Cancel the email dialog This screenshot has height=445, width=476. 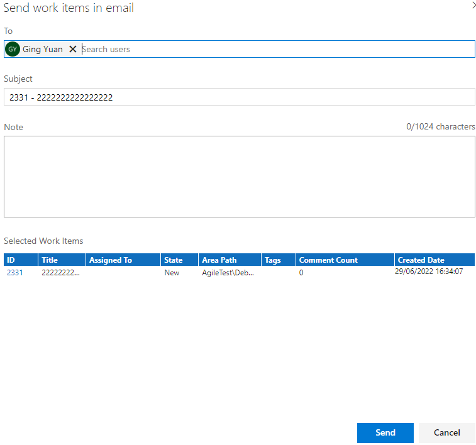pos(447,433)
